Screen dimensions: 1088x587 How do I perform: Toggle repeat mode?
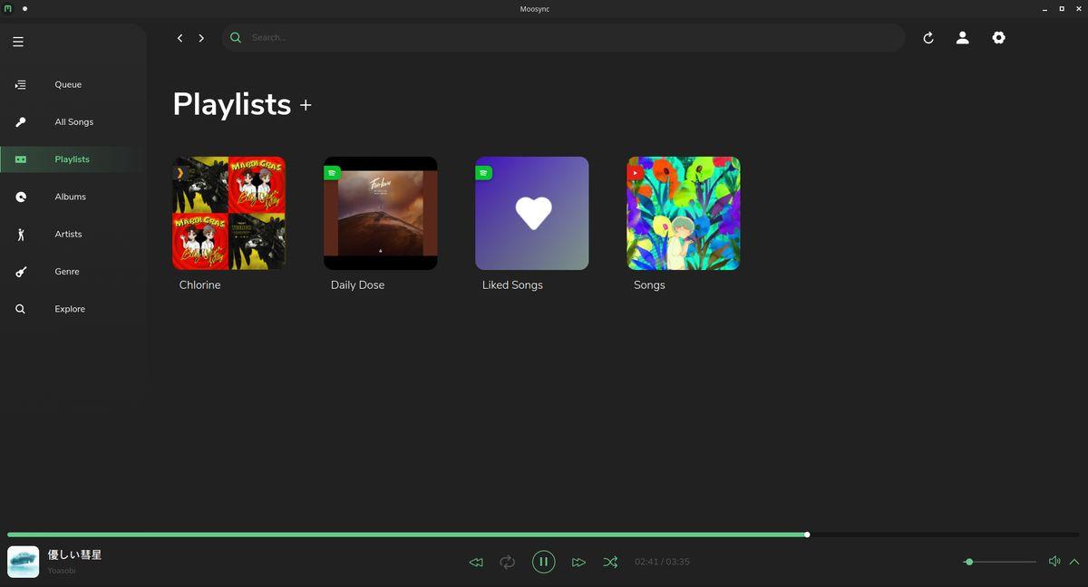[508, 562]
